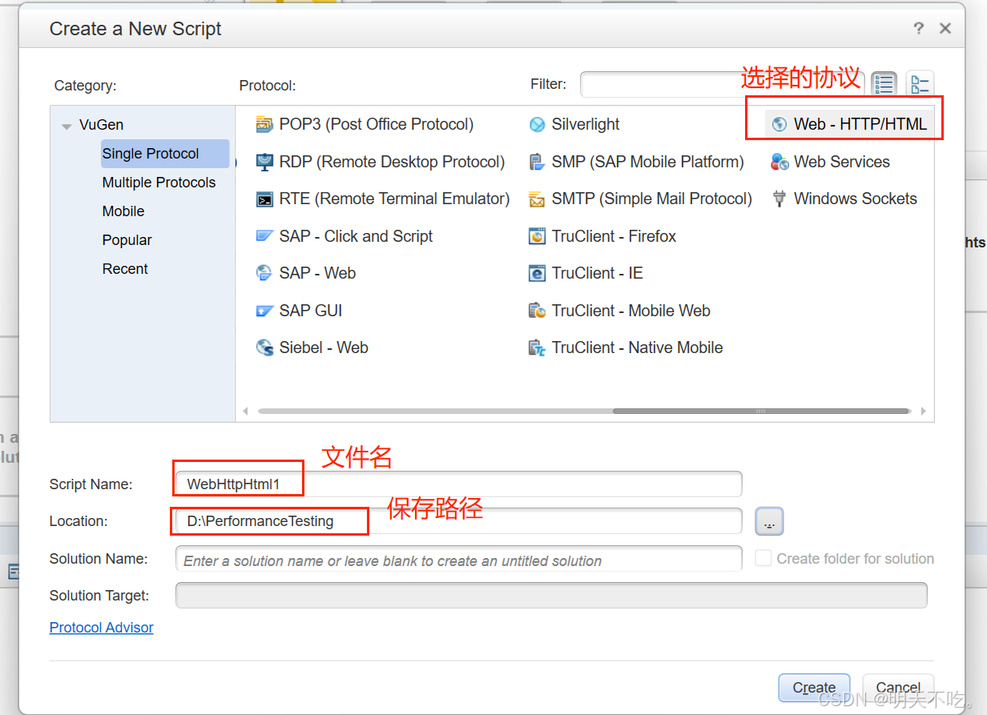
Task: Collapse the VuGen category tree node
Action: (66, 126)
